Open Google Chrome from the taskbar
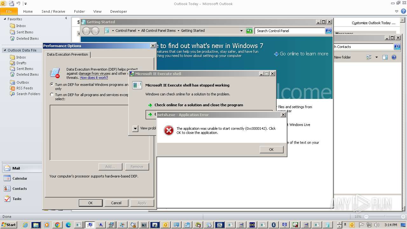407x229 pixels. coord(57,225)
